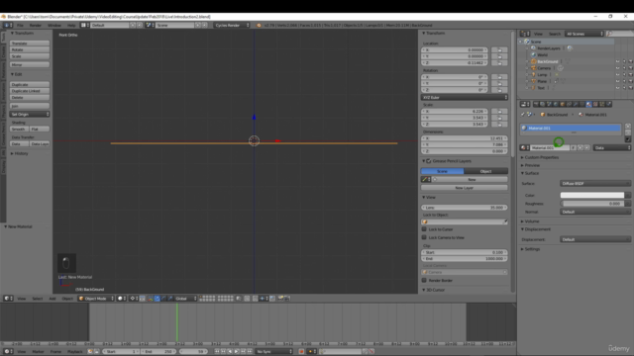Open viewport shading mode selector

click(121, 299)
